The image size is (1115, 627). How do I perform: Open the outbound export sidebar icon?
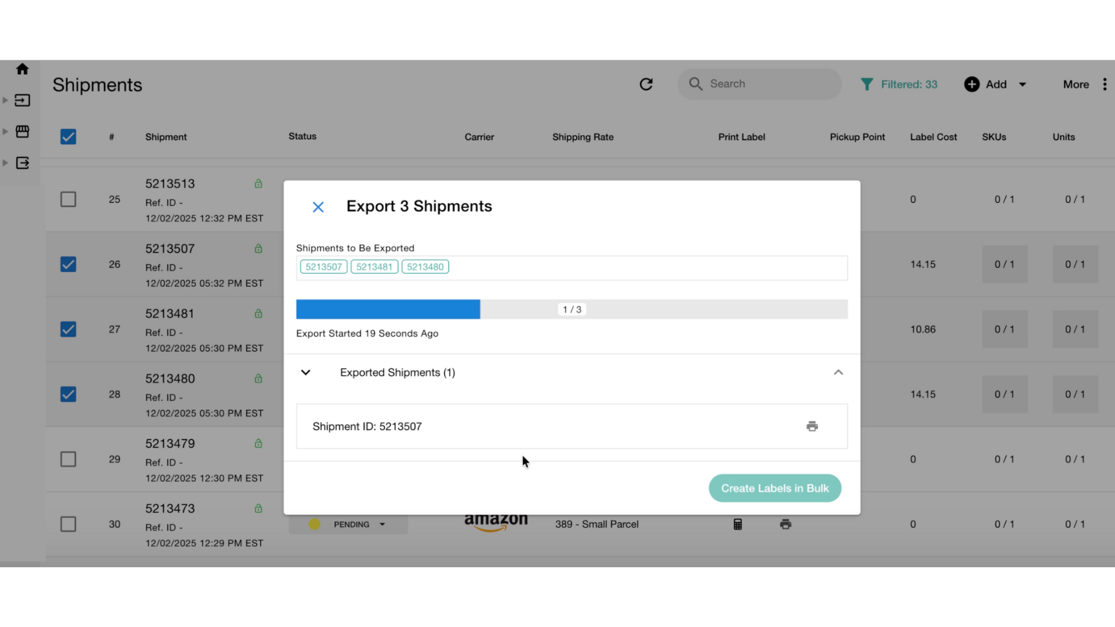point(22,163)
